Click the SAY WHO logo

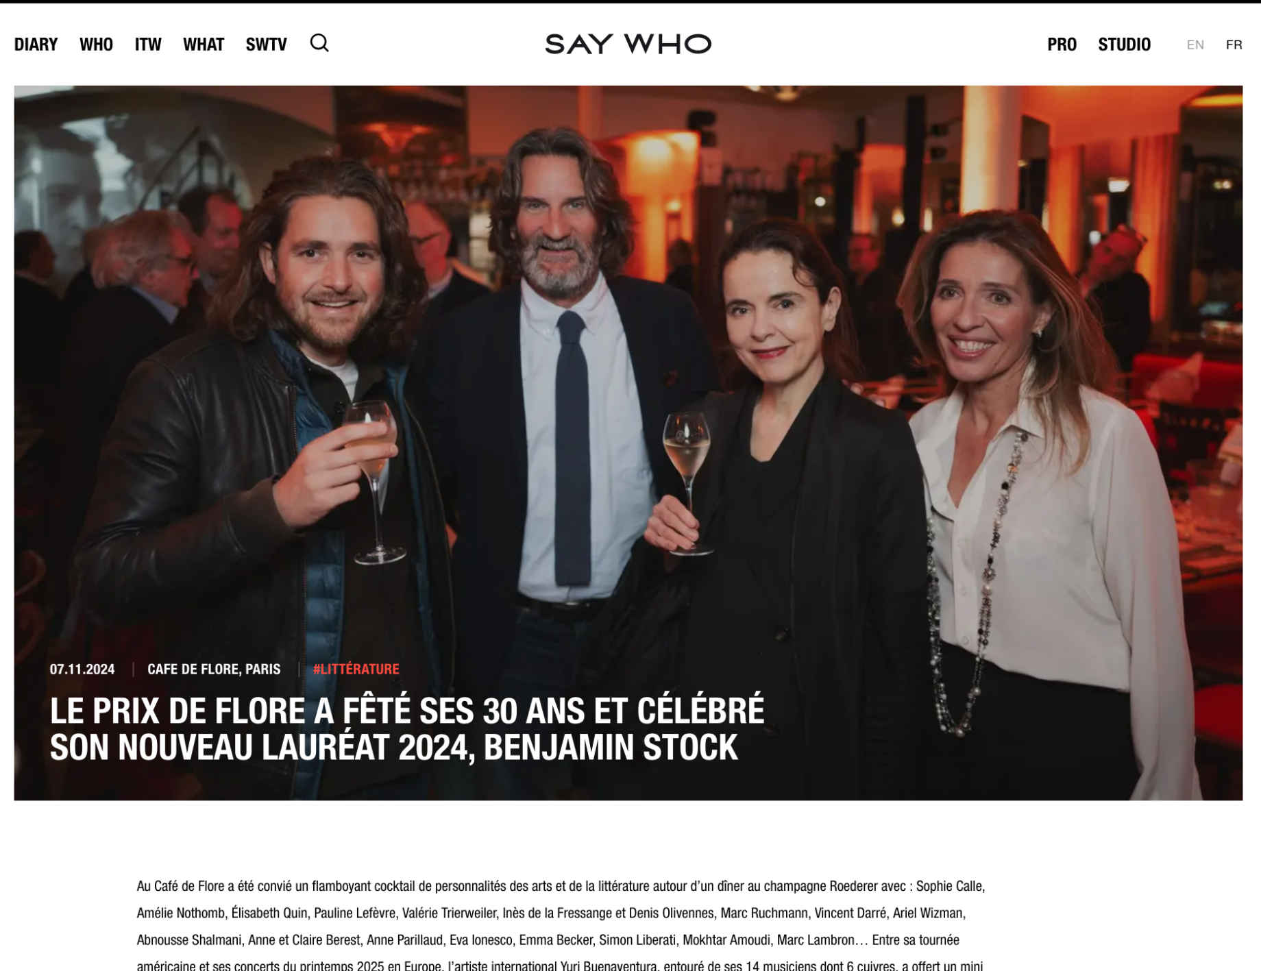click(x=628, y=44)
